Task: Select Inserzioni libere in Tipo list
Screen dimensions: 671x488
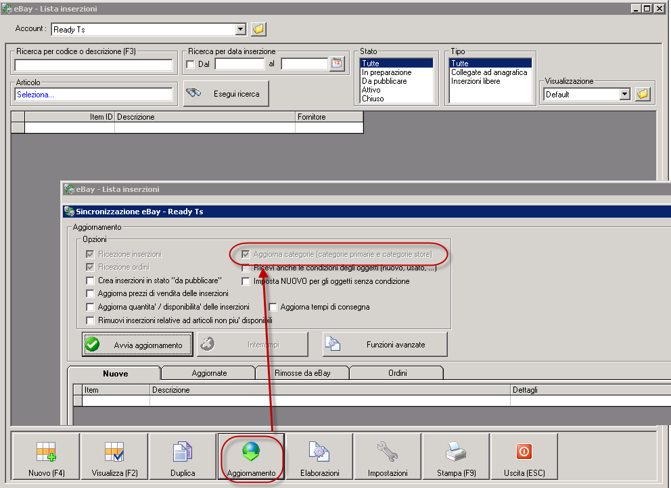Action: (490, 81)
